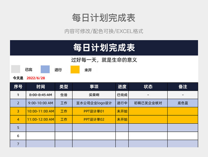Click the '类型' column header
This screenshot has width=208, height=157.
(64, 87)
